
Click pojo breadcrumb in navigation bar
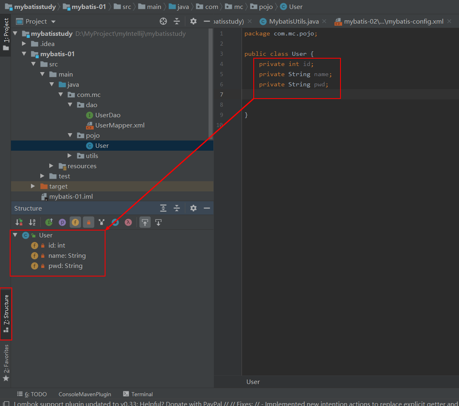pos(261,7)
